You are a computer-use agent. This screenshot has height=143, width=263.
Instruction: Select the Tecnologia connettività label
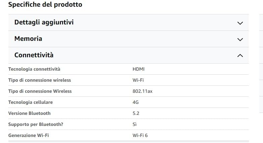[x=34, y=69]
